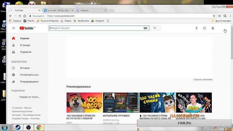Viewport: 233px width, 131px height.
Task: Click the gray circle extension icon
Action: click(x=220, y=16)
